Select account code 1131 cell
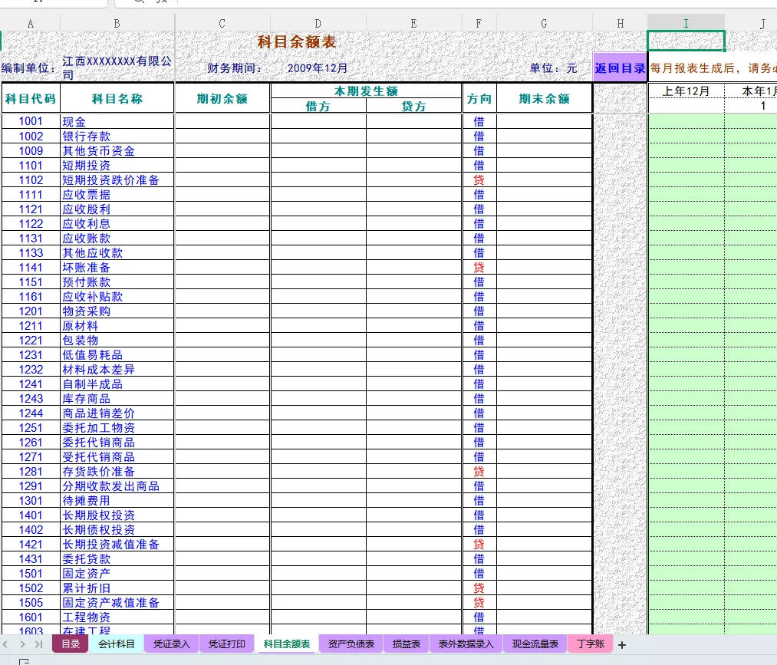The height and width of the screenshot is (665, 777). pos(31,239)
